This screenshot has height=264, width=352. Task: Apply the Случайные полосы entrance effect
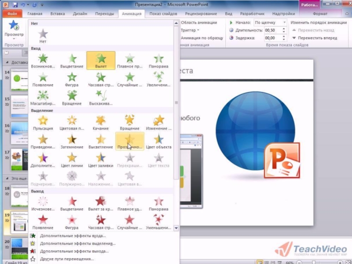[x=130, y=79]
